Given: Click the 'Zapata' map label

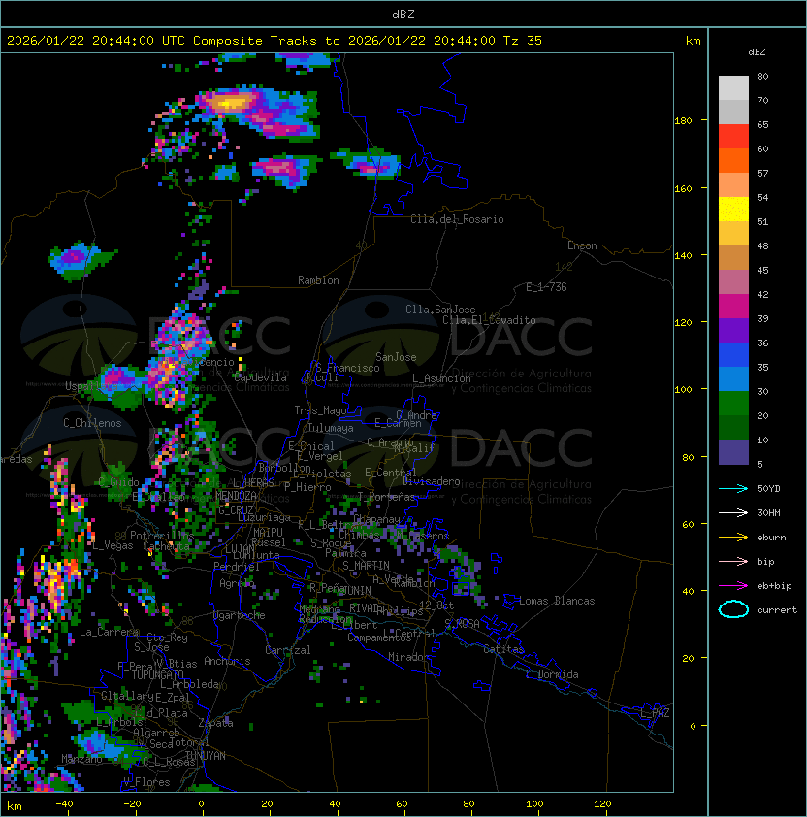Looking at the screenshot, I should (x=215, y=723).
